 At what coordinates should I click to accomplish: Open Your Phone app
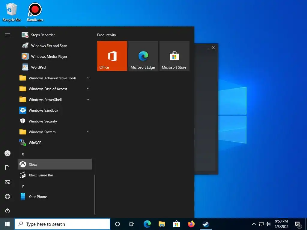point(55,196)
